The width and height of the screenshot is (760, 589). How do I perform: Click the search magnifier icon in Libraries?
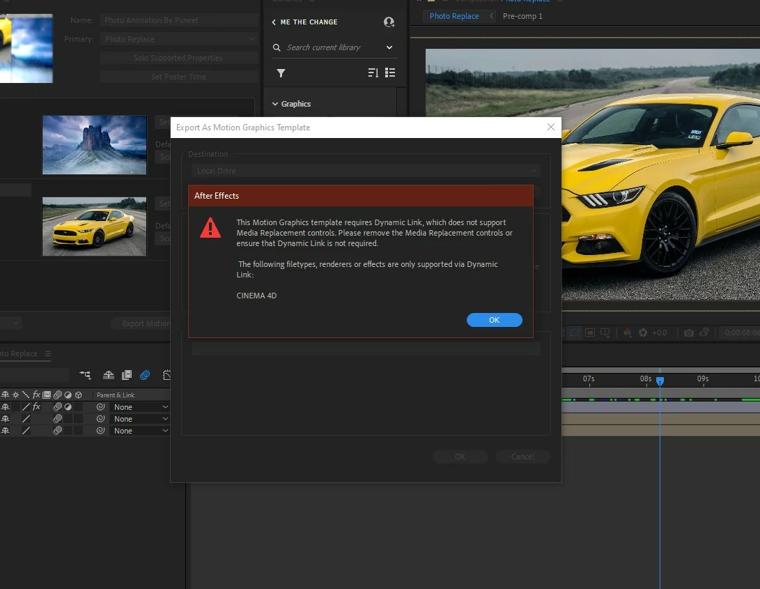277,47
